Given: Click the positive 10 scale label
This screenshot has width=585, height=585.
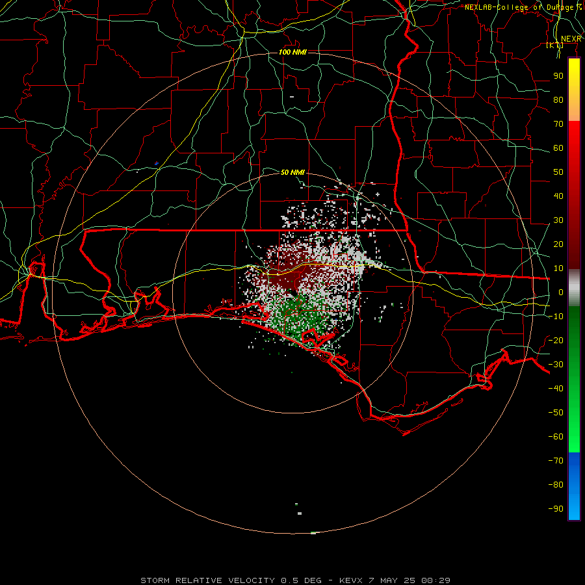Looking at the screenshot, I should click(x=558, y=268).
